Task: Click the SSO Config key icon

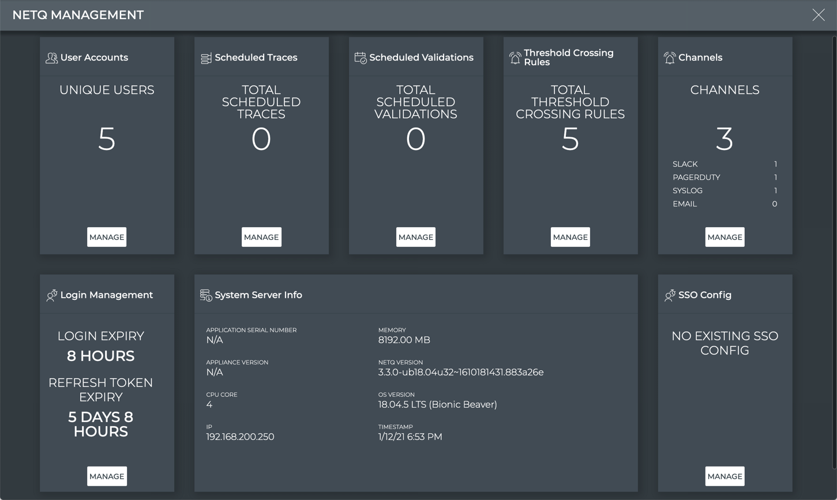Action: (x=669, y=295)
